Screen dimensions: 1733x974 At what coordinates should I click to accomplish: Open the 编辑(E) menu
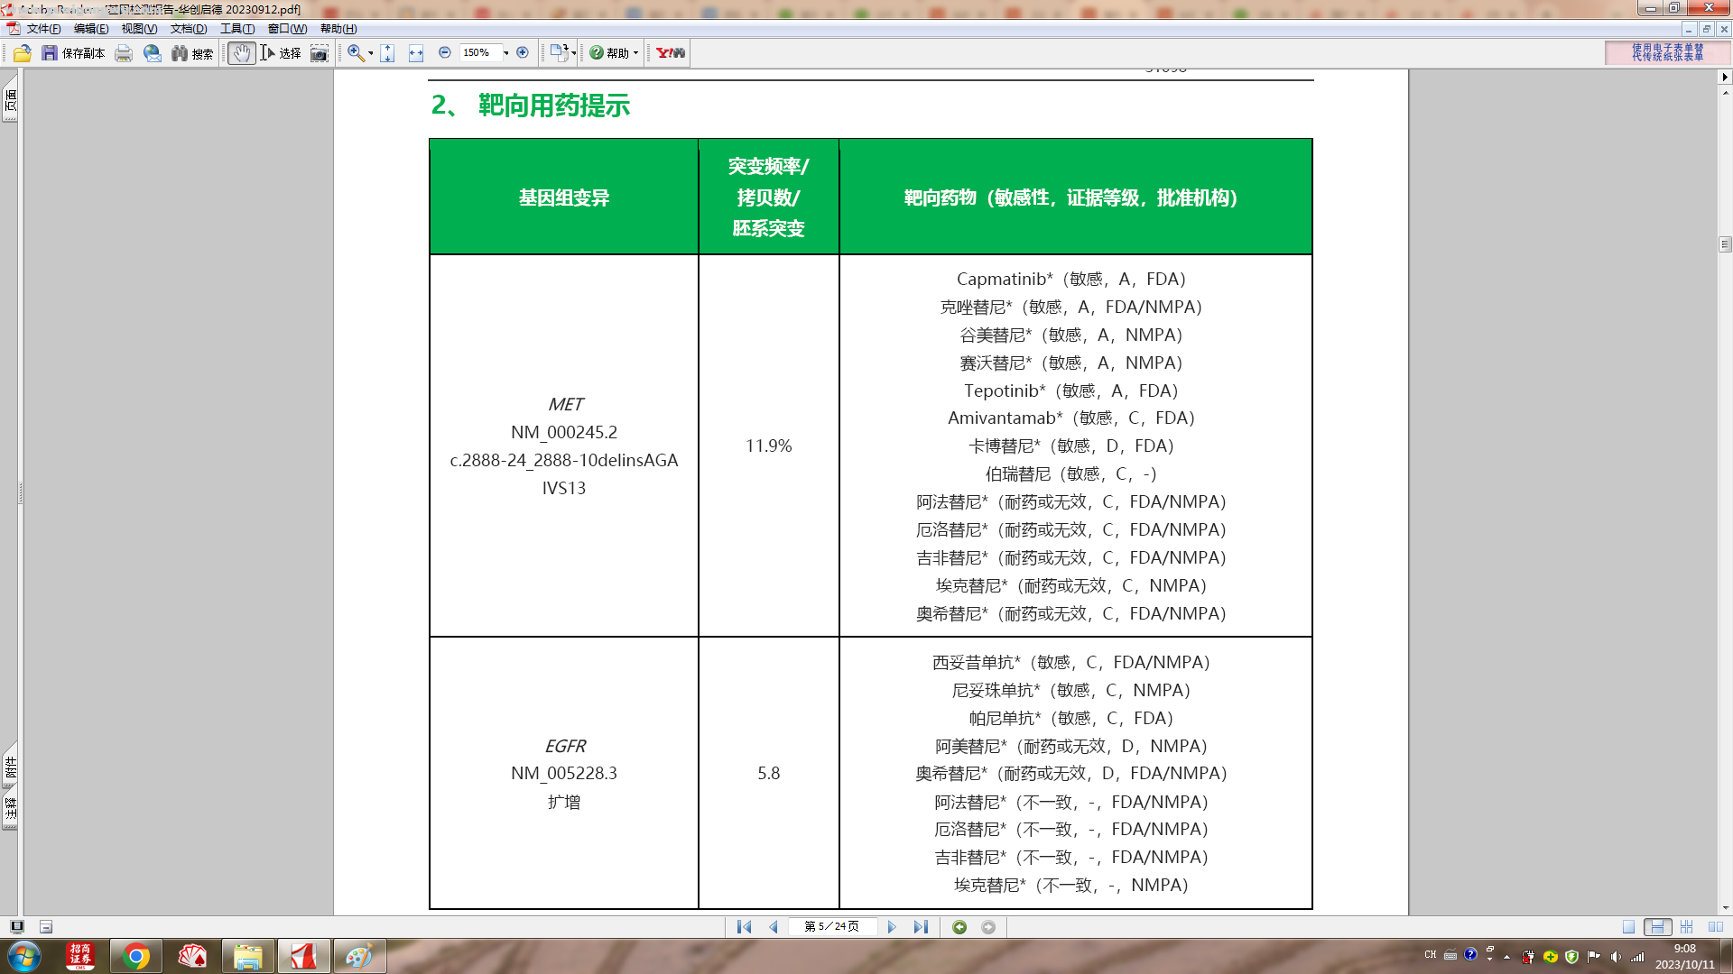coord(91,29)
